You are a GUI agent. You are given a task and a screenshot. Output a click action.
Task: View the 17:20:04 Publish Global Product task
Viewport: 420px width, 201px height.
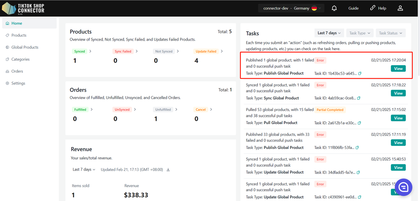pos(398,68)
